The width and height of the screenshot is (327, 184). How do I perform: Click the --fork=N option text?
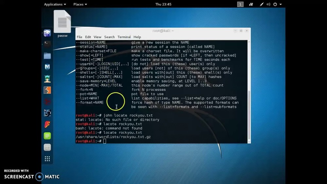[x=84, y=90]
